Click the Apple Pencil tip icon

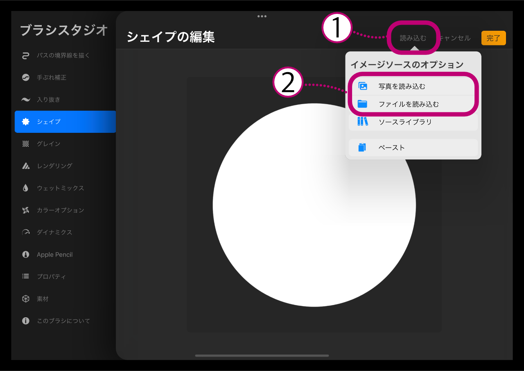pos(26,255)
